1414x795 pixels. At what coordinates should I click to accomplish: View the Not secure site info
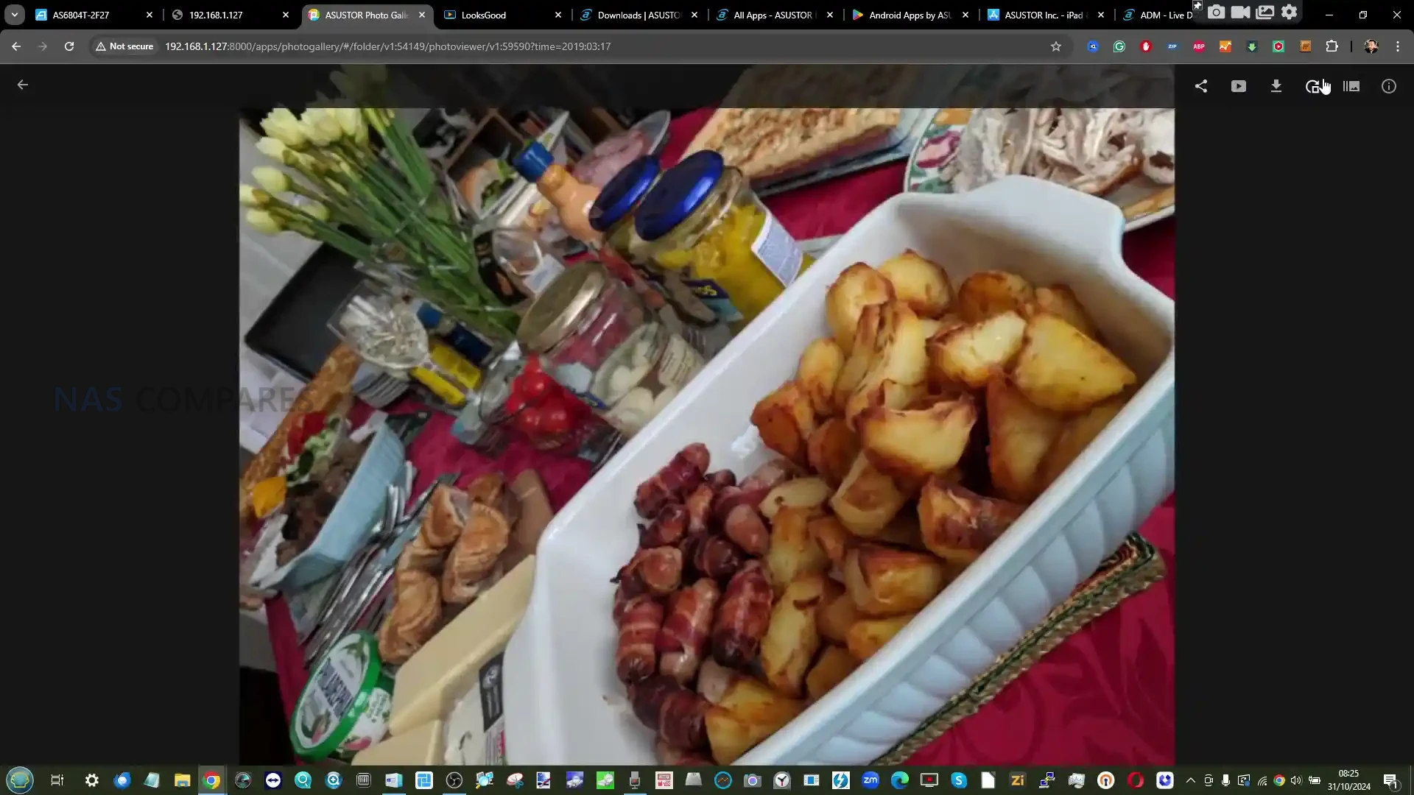[124, 46]
